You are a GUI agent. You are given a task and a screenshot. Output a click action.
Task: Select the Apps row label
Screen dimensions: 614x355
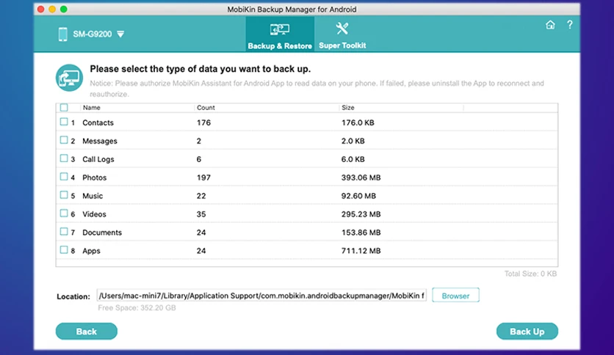click(91, 251)
